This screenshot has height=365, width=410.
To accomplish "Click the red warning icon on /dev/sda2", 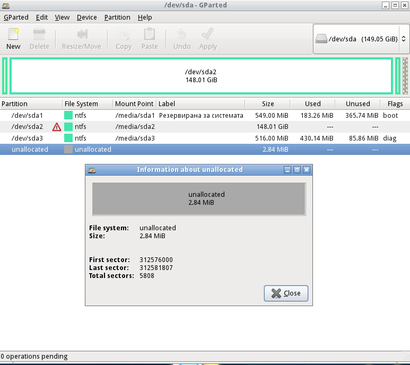I will coord(56,127).
